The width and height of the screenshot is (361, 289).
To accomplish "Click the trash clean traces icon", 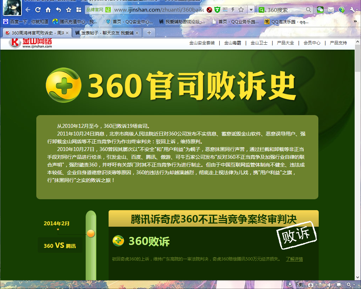I will click(x=320, y=285).
